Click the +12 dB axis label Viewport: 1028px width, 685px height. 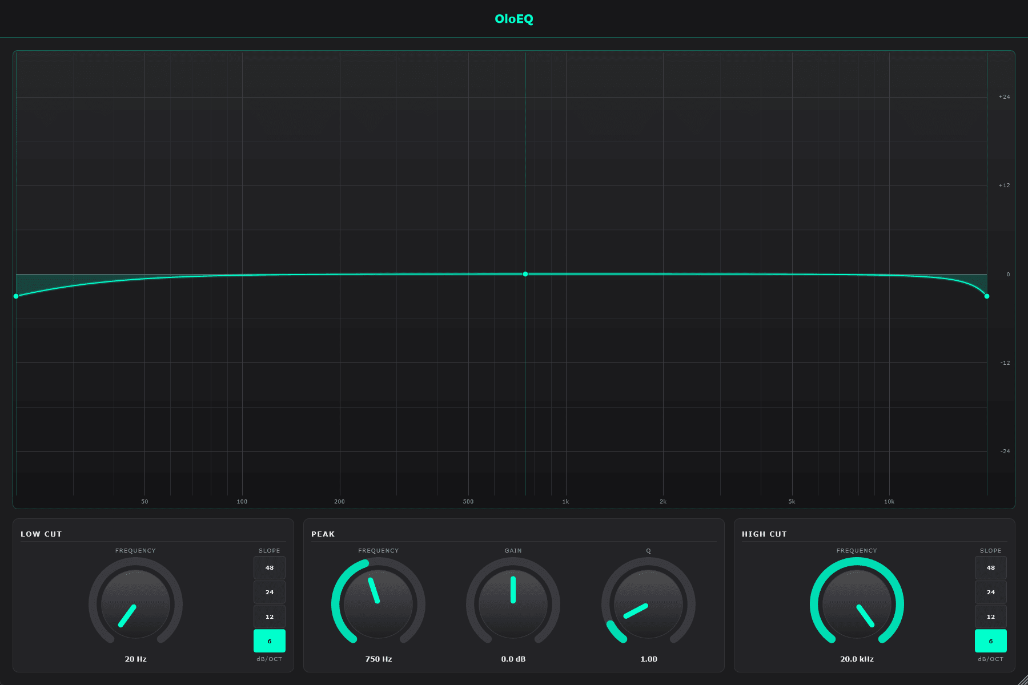1004,186
